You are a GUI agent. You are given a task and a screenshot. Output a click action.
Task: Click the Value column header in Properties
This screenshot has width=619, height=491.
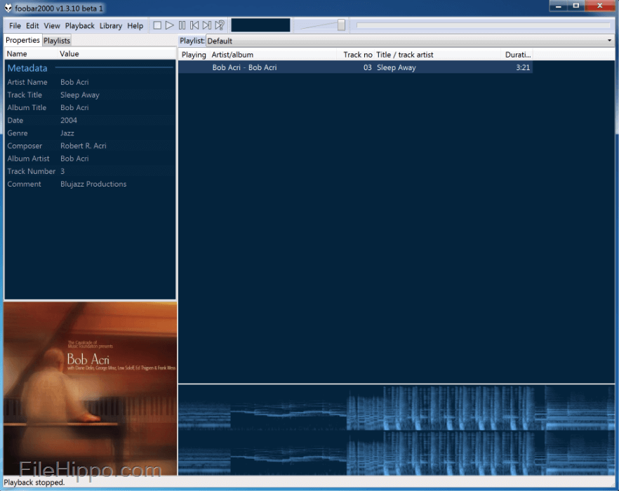coord(117,54)
